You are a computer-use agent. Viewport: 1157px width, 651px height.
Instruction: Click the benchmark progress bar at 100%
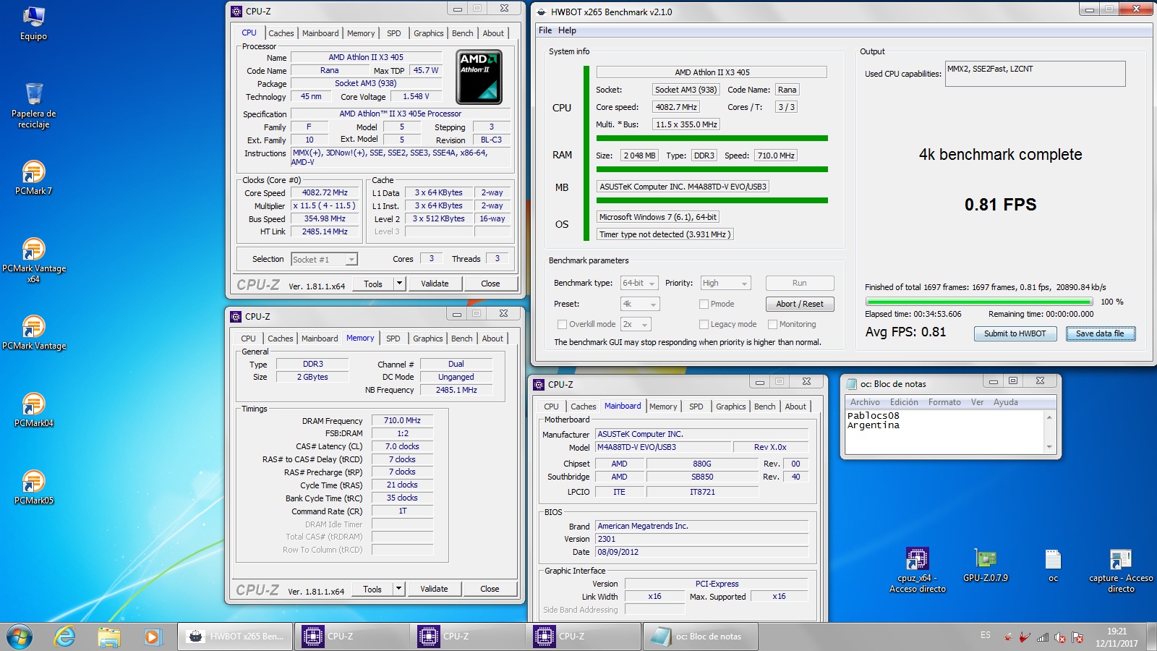[979, 302]
